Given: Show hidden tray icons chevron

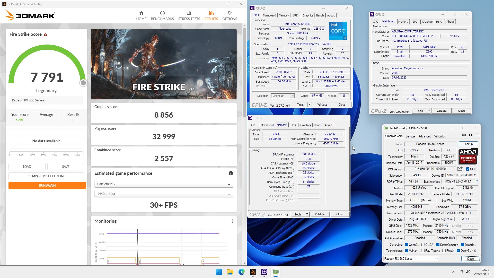Looking at the screenshot, I should [x=453, y=272].
